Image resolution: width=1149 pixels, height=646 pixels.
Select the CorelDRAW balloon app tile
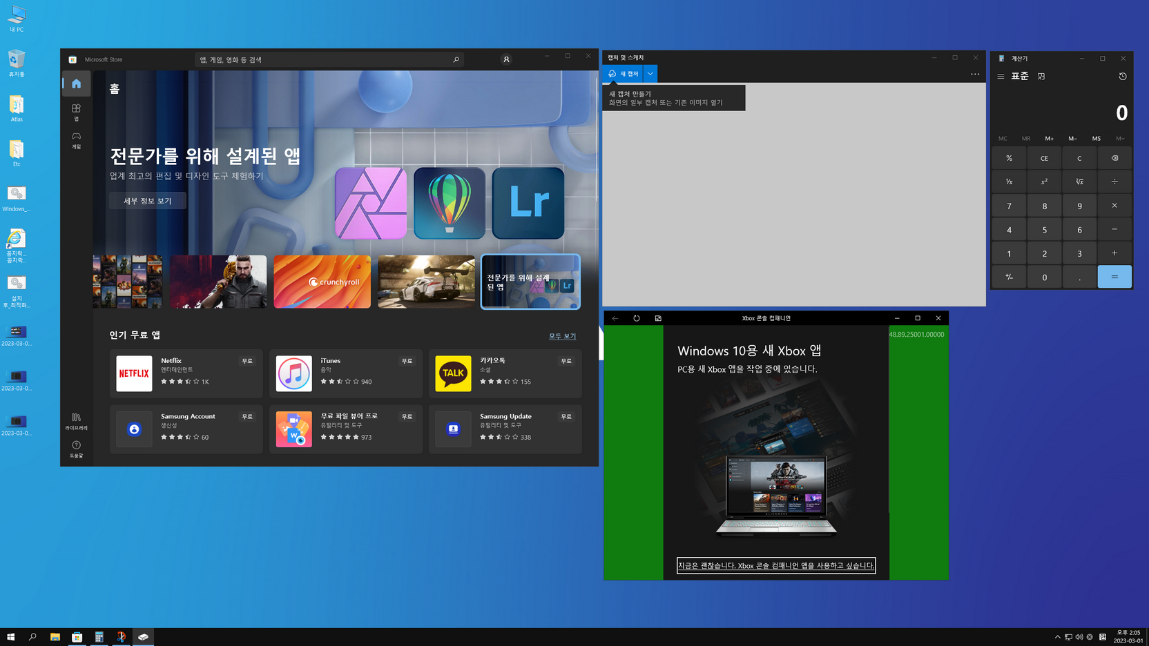click(450, 203)
